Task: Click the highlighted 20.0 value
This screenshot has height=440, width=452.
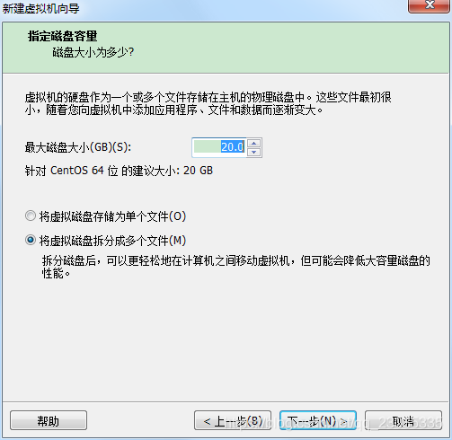Action: [x=233, y=147]
